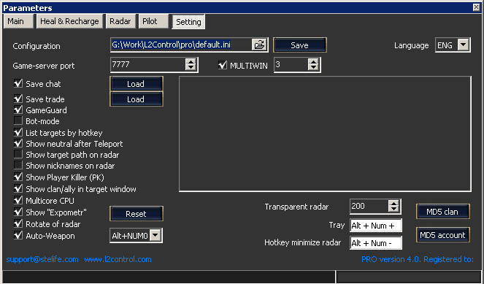
Task: Expand the Language ENG dropdown
Action: point(464,45)
